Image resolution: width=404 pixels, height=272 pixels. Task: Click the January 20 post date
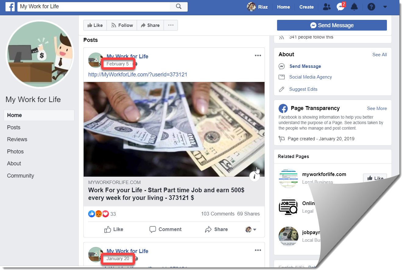[118, 259]
